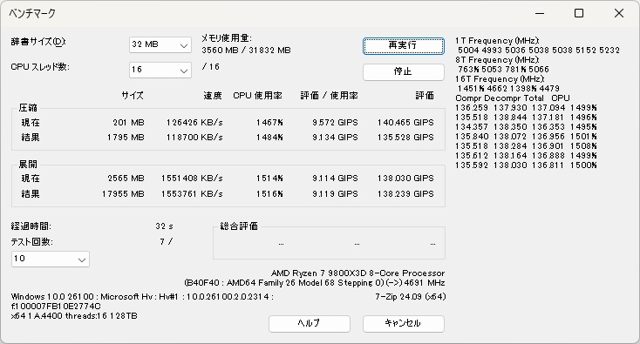Click decompression result size 17955 MB
The image size is (640, 344).
point(123,194)
